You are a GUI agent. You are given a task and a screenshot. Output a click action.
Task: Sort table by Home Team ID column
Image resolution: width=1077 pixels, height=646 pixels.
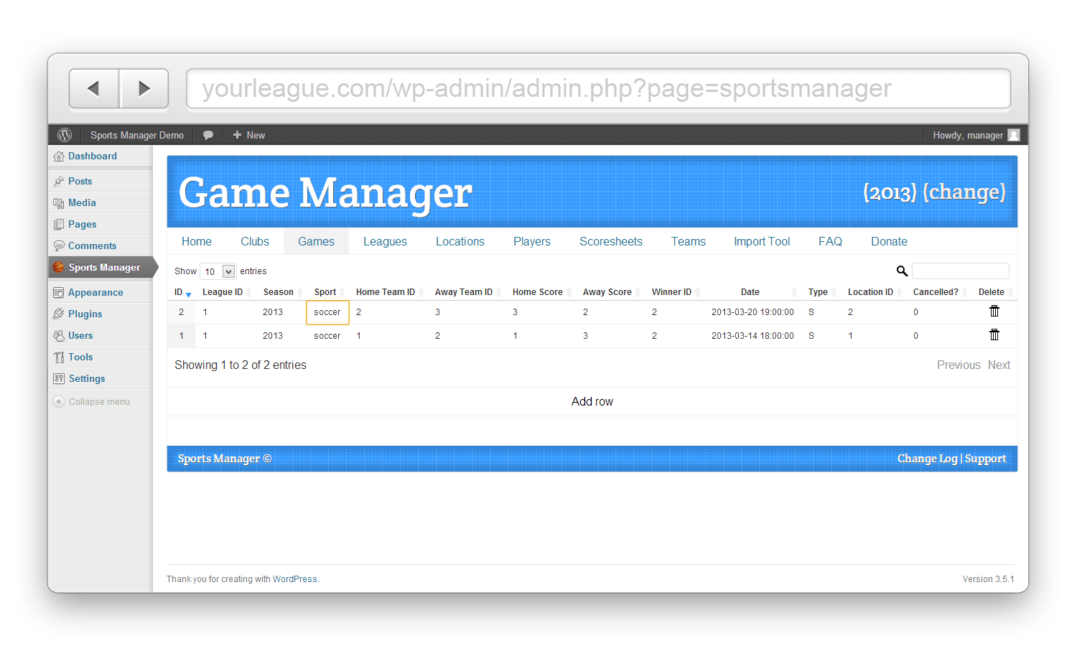[390, 292]
